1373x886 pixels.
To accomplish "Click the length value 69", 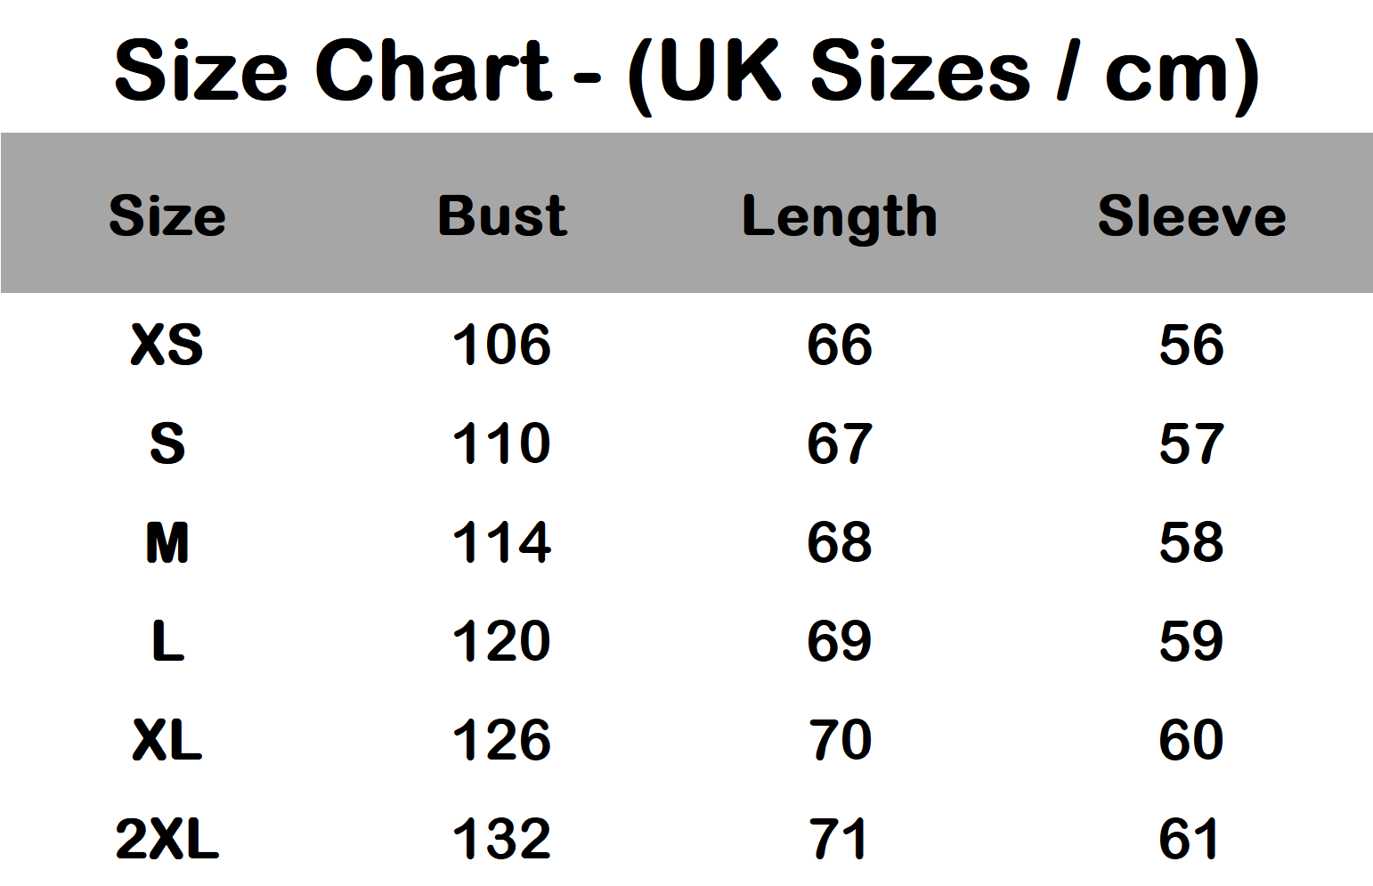I will pos(840,641).
